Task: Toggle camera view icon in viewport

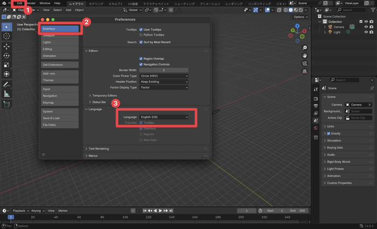Action: (x=304, y=63)
